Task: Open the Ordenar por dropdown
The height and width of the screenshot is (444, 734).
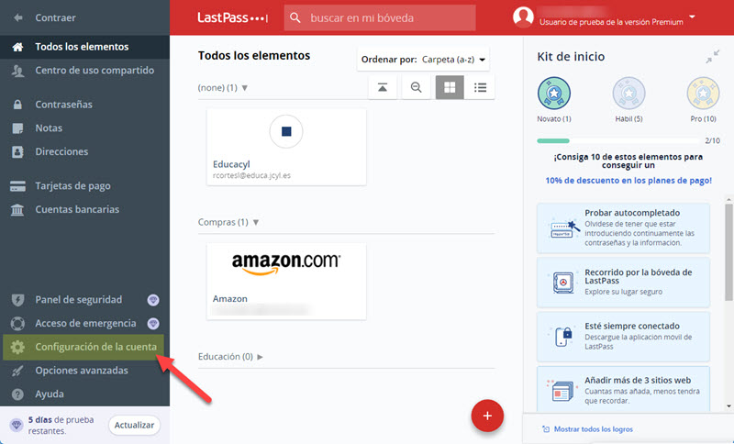Action: (423, 60)
